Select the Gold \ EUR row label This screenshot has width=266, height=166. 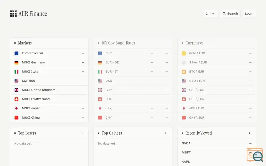pos(197,53)
